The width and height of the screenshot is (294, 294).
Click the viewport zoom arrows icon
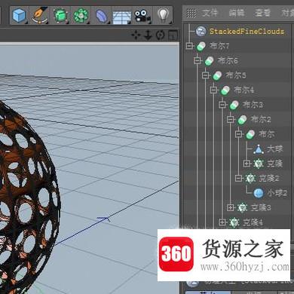(x=148, y=35)
